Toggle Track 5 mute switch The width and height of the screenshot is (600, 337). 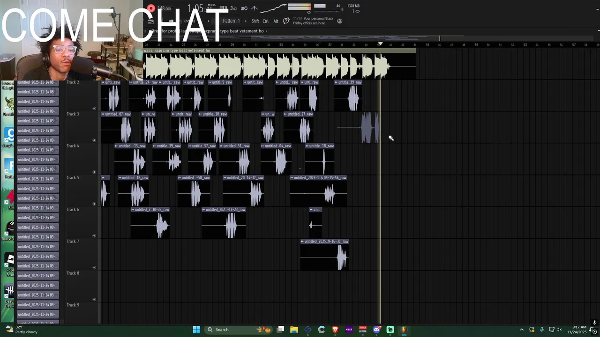point(94,204)
